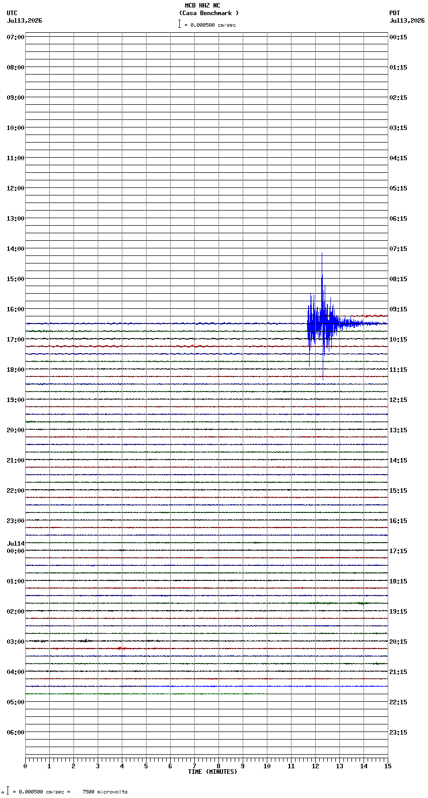Click the 'Jul14' date change label

pyautogui.click(x=16, y=544)
